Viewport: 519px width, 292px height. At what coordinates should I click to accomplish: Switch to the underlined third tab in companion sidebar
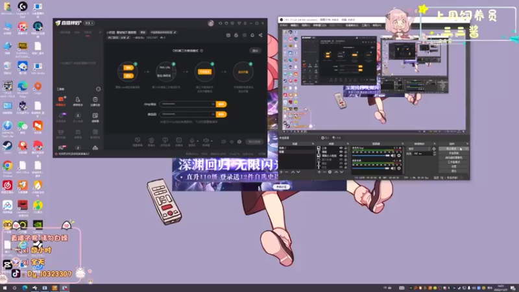[88, 32]
